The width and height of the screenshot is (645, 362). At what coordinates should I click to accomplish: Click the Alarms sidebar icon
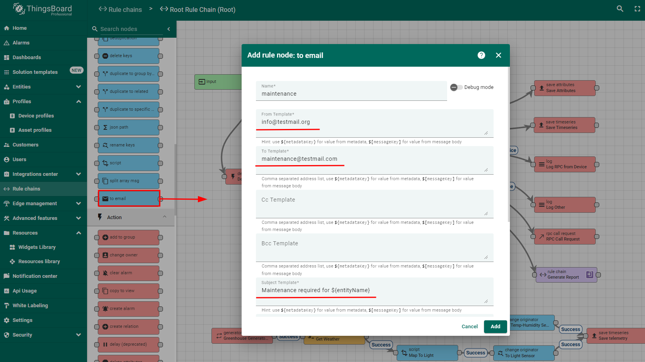(7, 43)
